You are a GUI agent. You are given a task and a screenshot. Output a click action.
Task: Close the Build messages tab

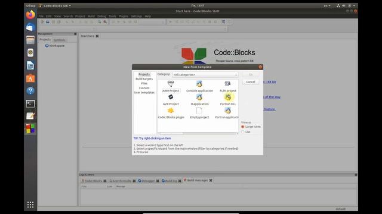(x=211, y=180)
